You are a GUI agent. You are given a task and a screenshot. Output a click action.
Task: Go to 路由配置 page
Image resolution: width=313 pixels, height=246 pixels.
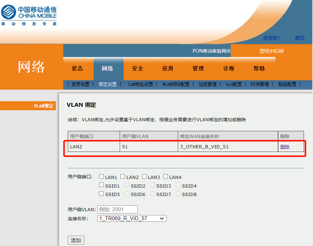coord(287,84)
